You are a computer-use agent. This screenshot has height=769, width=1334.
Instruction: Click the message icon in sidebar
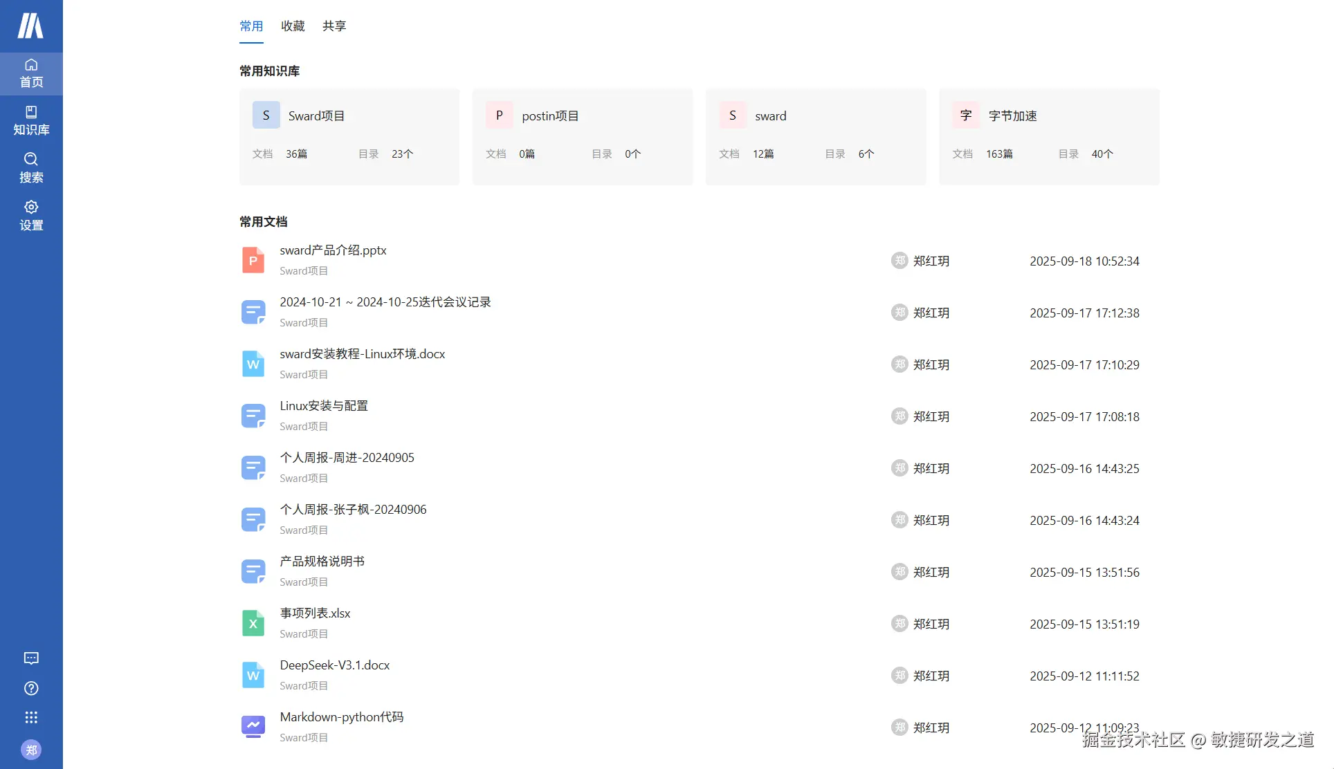(x=31, y=658)
